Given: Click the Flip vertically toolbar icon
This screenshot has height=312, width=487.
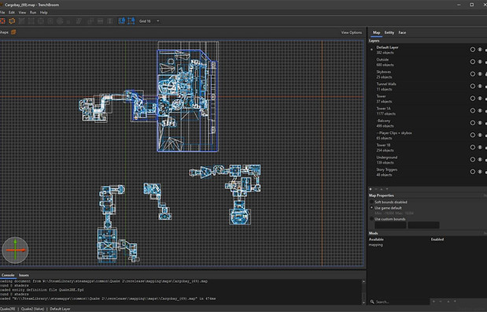Looking at the screenshot, I should click(109, 20).
